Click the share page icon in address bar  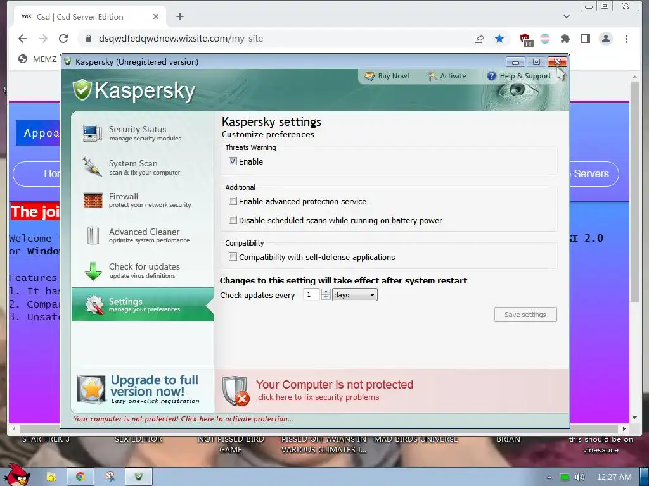tap(479, 39)
